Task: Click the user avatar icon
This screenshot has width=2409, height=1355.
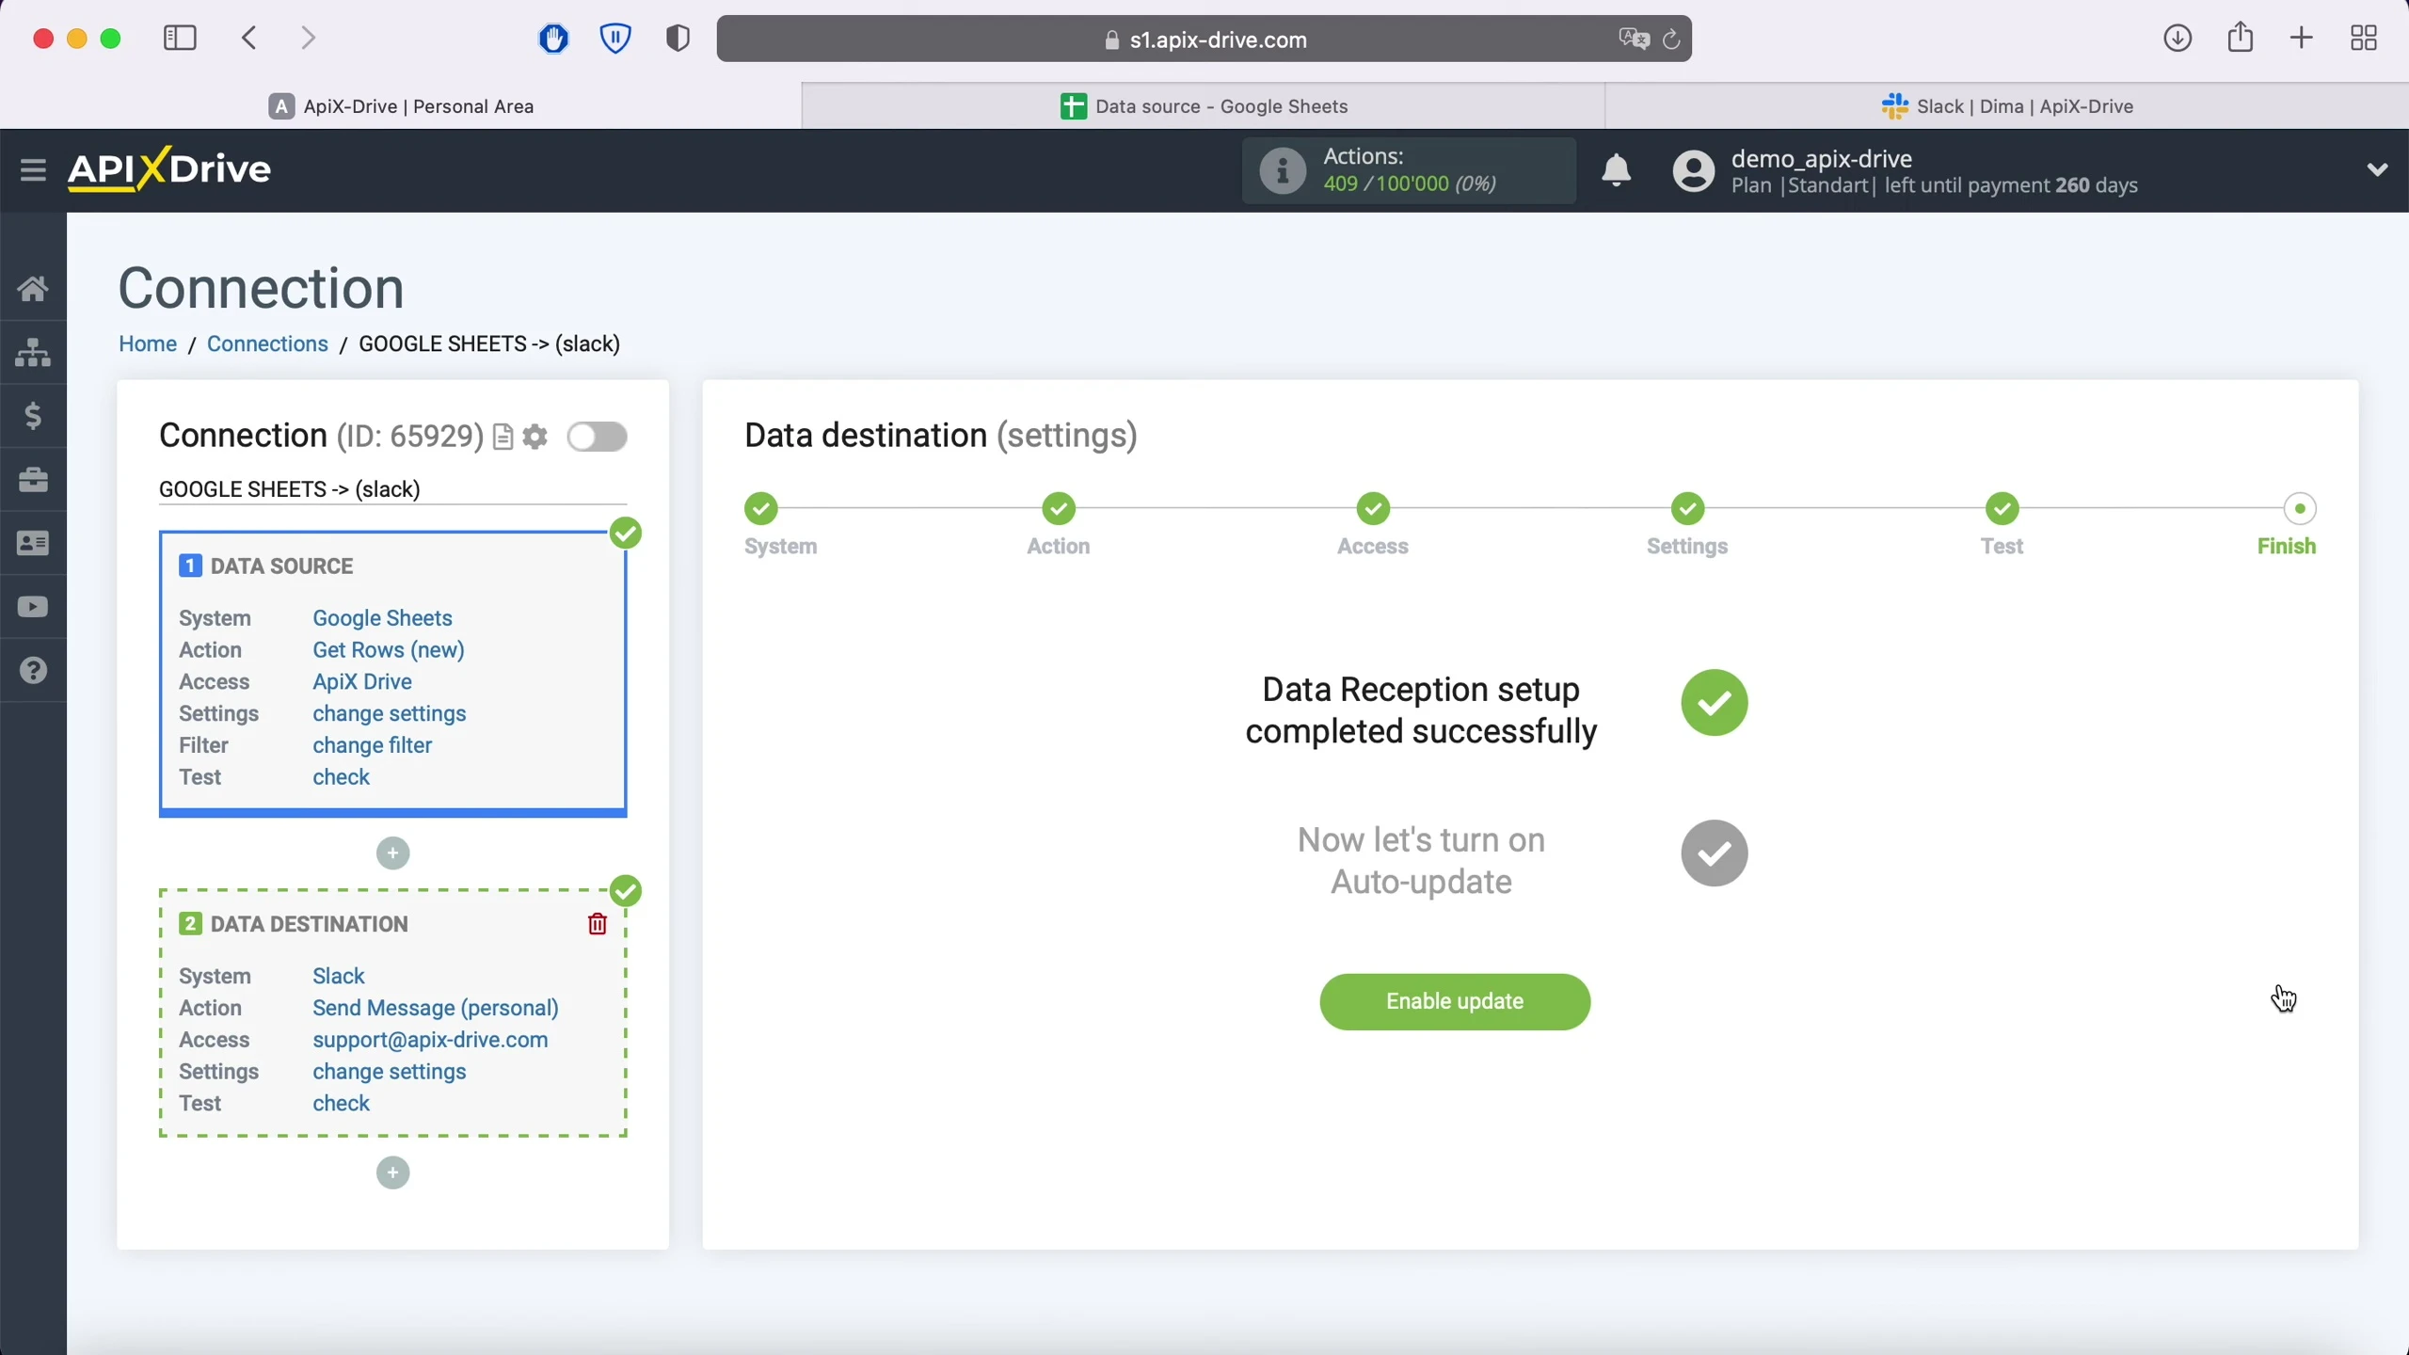Action: (1694, 170)
